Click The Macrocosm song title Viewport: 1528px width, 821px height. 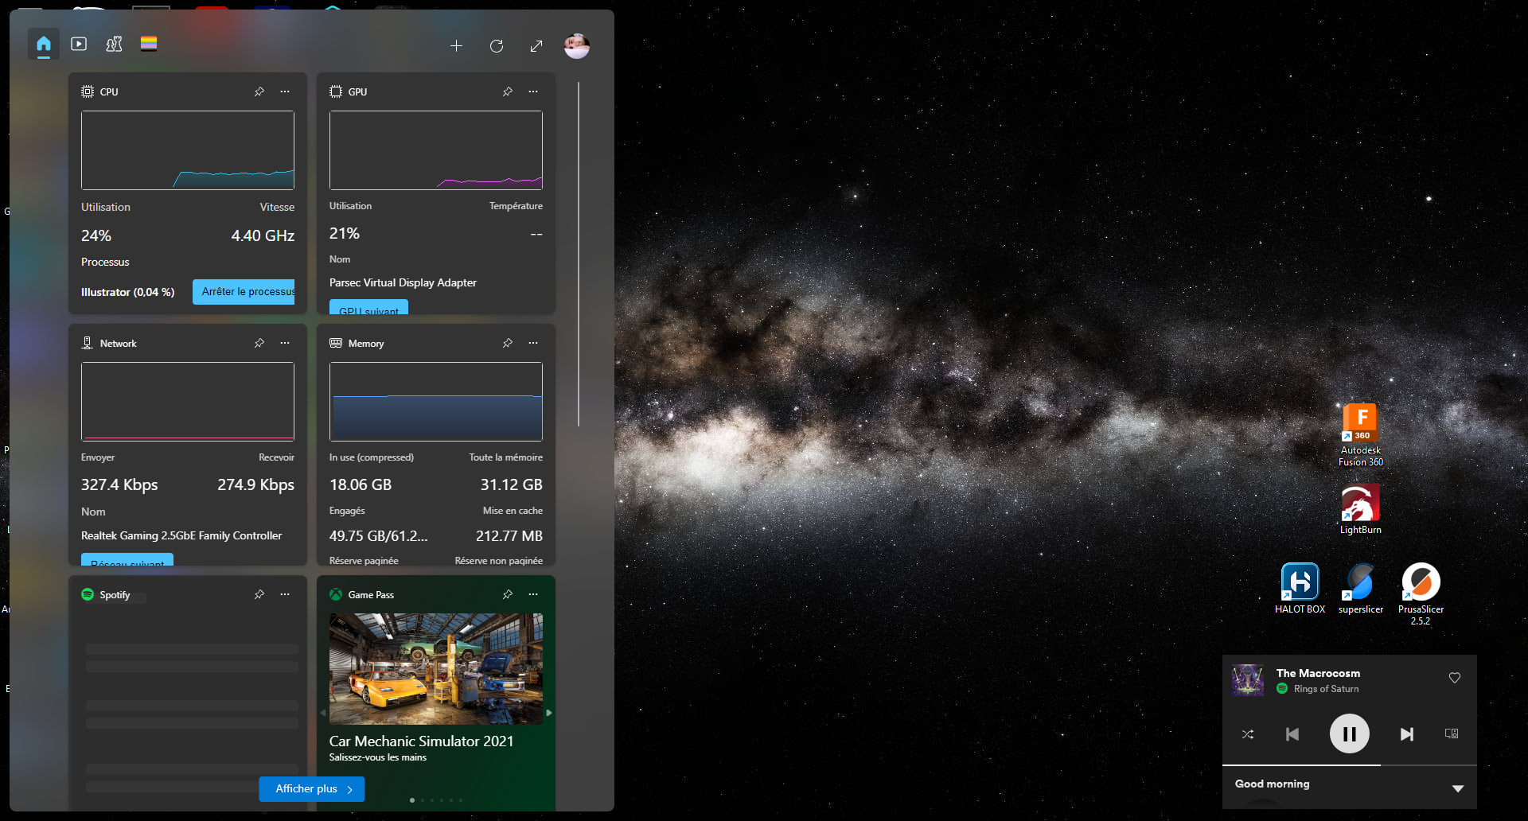coord(1318,673)
